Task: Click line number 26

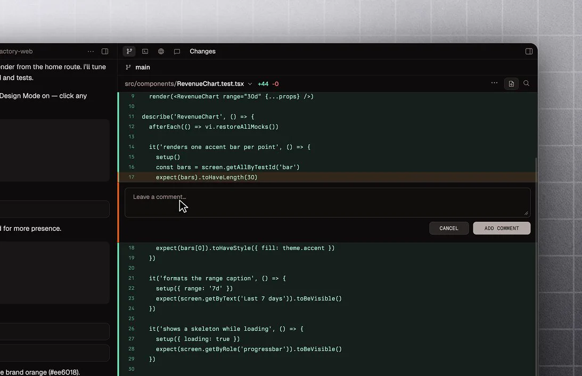Action: [x=132, y=329]
